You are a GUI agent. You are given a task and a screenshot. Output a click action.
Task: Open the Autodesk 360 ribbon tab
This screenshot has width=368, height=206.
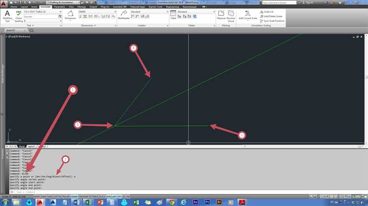pyautogui.click(x=120, y=7)
